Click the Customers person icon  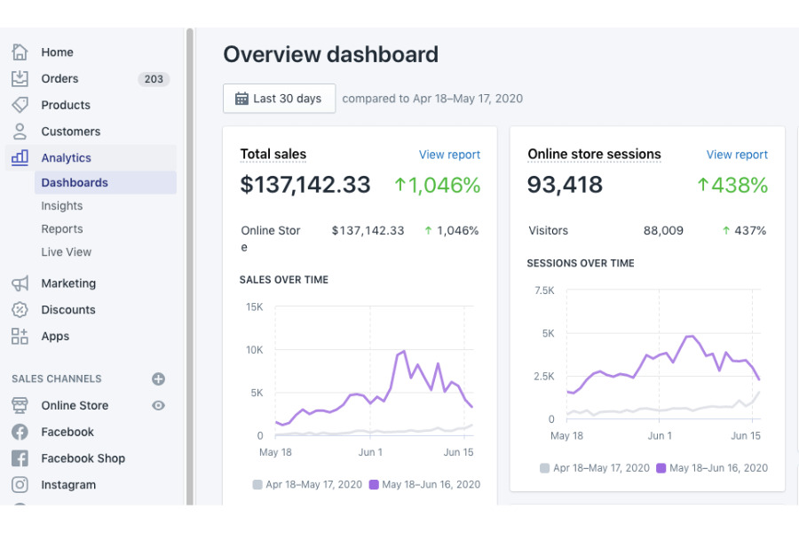point(20,131)
